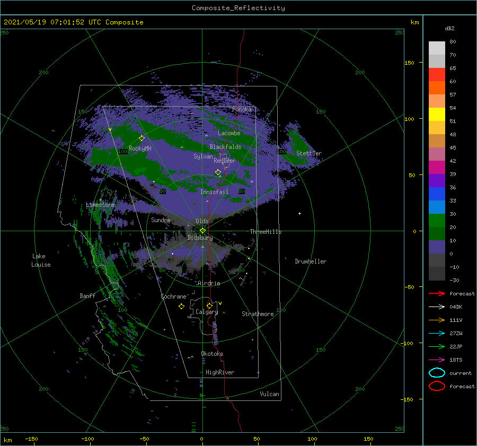
Task: Click the ThreeHills town label
Action: [x=266, y=232]
